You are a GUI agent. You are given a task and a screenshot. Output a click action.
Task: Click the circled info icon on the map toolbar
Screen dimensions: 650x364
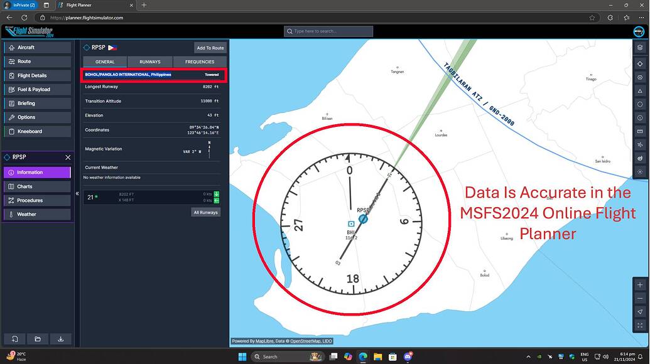click(x=640, y=118)
